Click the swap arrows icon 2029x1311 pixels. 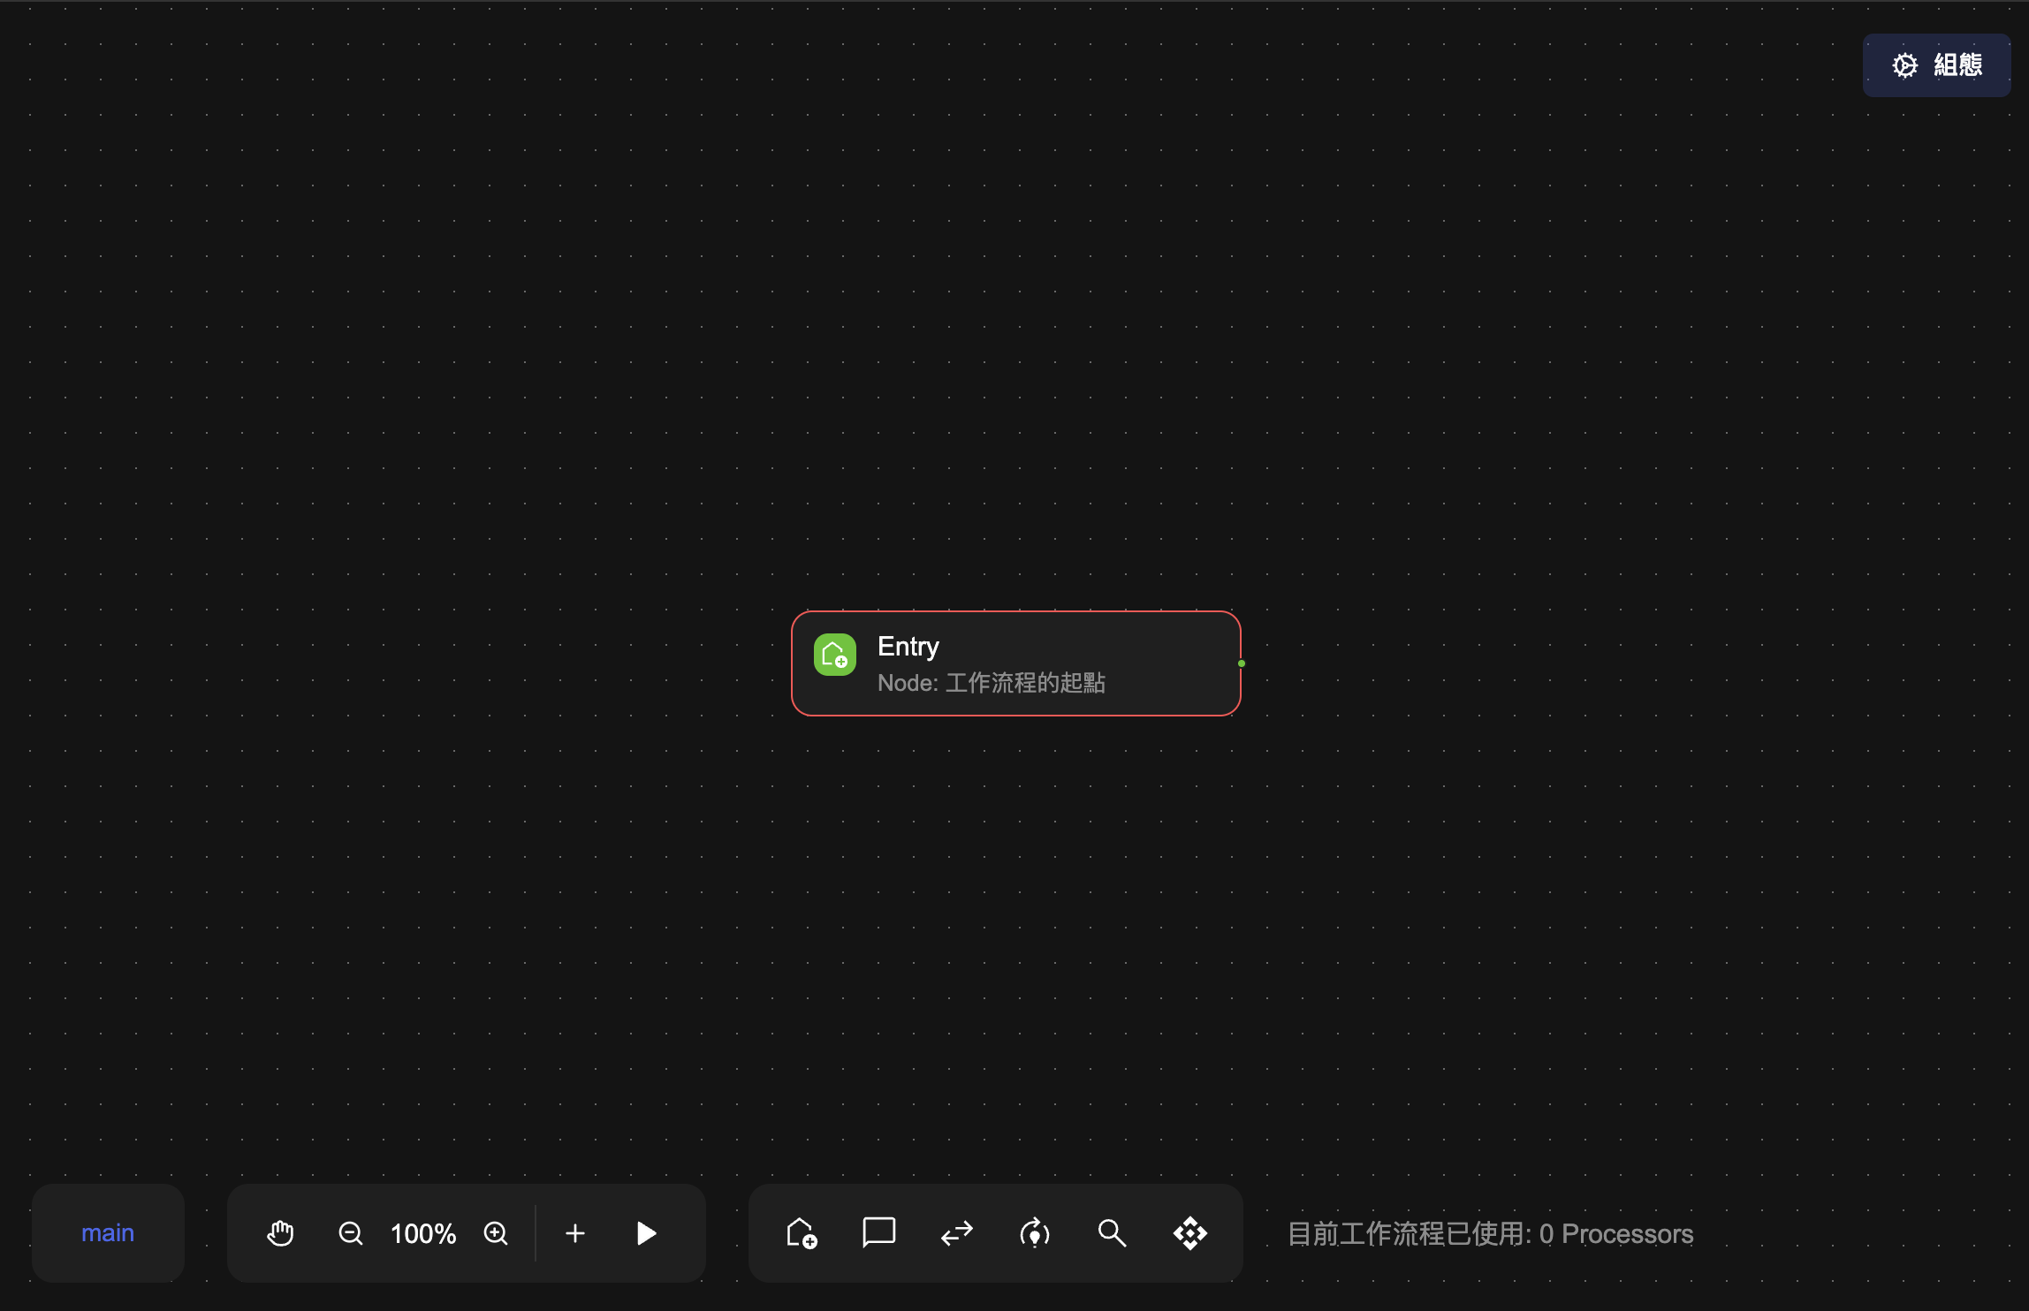(957, 1233)
